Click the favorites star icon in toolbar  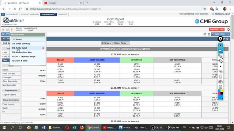pyautogui.click(x=3, y=29)
